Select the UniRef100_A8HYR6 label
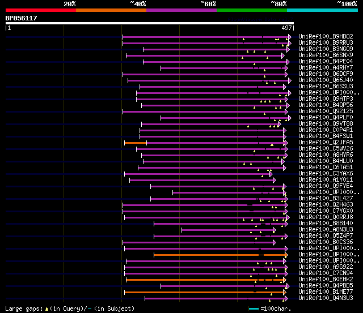This screenshot has height=313, width=363. coord(326,155)
